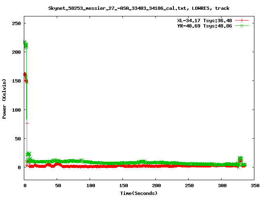Screen dimensions: 263x197
Task: Click the green spike cluster near 215 Kelvin
Action: click(x=25, y=44)
